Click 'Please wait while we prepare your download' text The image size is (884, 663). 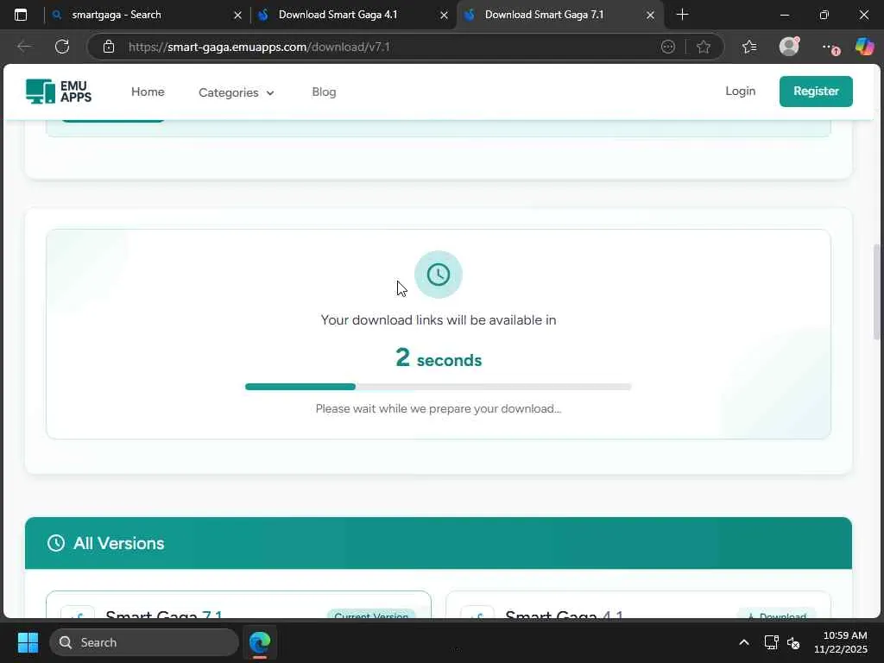point(438,408)
